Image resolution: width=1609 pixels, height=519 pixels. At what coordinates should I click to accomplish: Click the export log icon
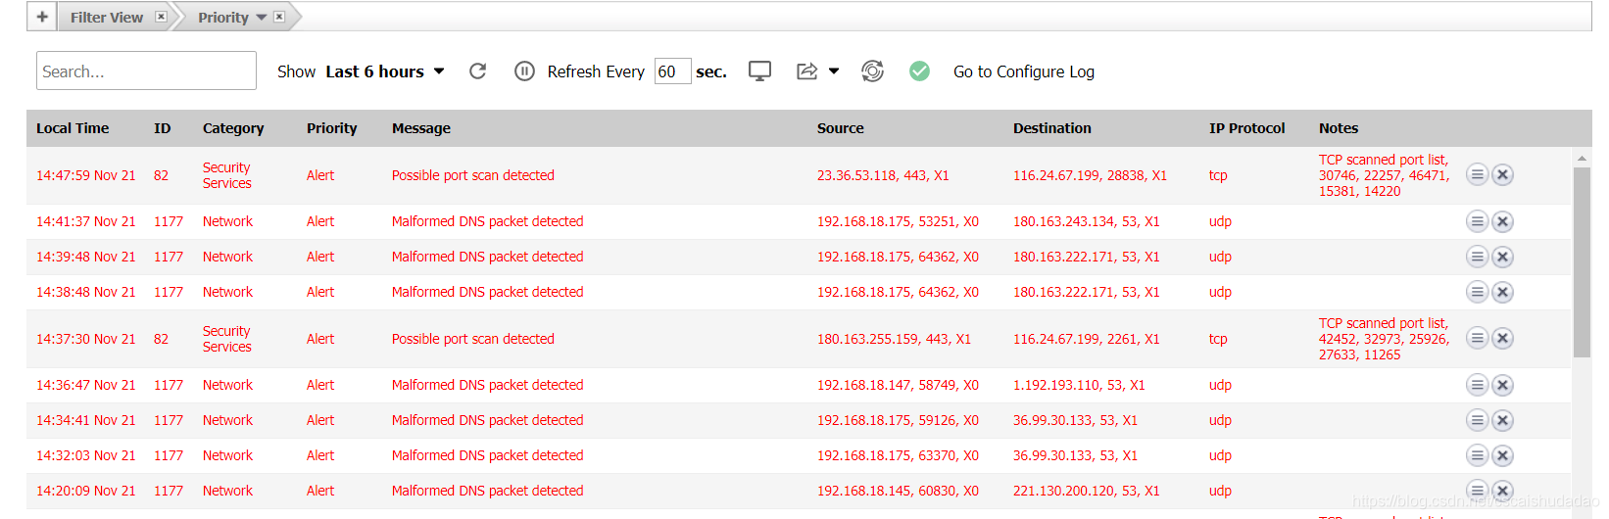(806, 71)
